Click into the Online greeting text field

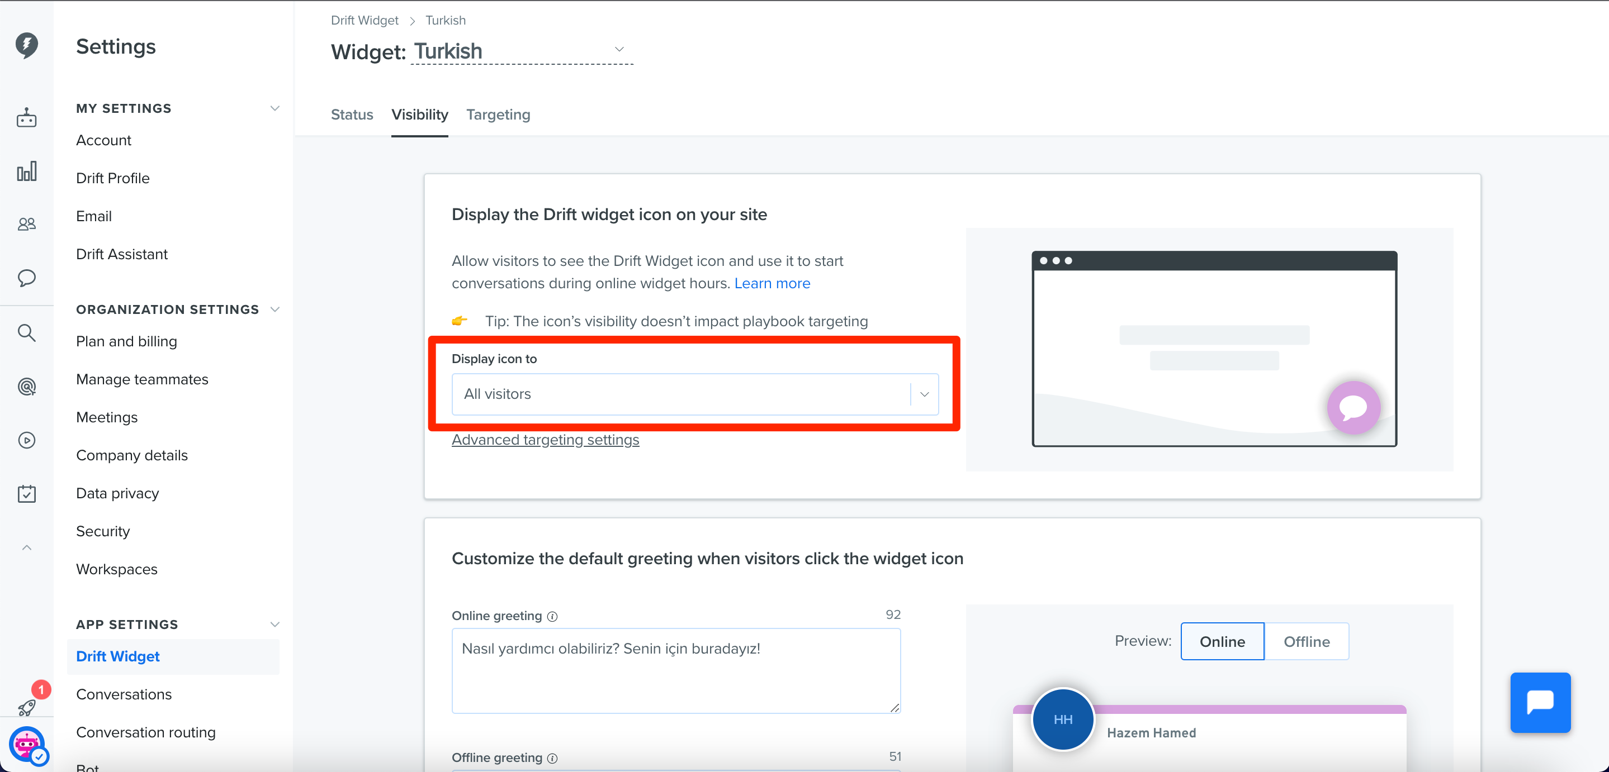pyautogui.click(x=676, y=671)
